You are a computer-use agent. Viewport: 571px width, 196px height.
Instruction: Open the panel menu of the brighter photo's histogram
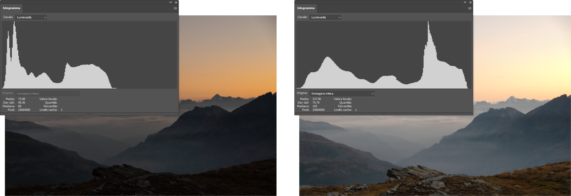coord(470,8)
